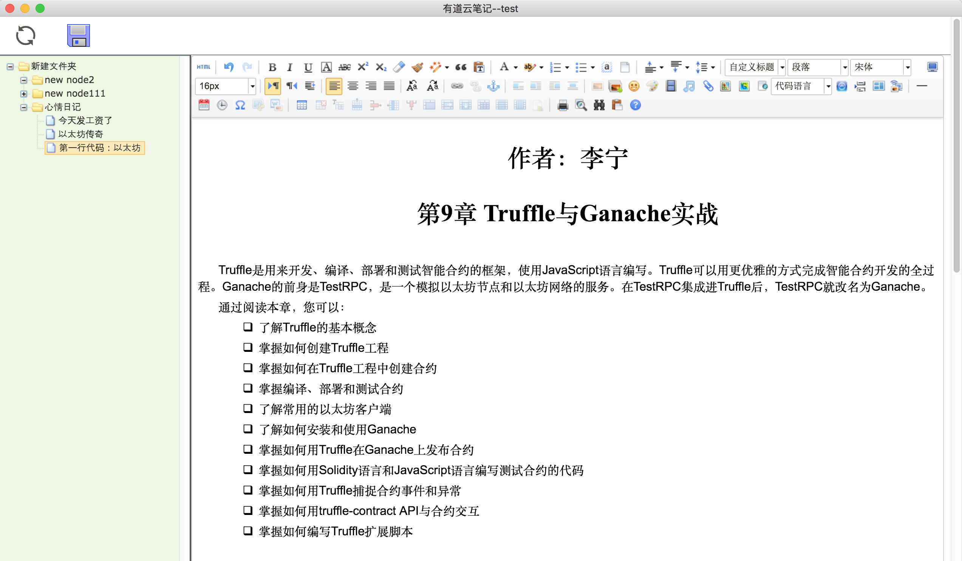
Task: Click the select-all icon
Action: (606, 67)
